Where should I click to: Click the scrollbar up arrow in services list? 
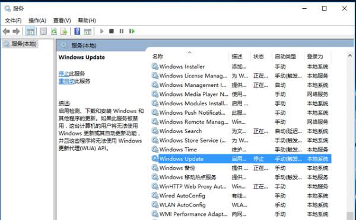[350, 56]
